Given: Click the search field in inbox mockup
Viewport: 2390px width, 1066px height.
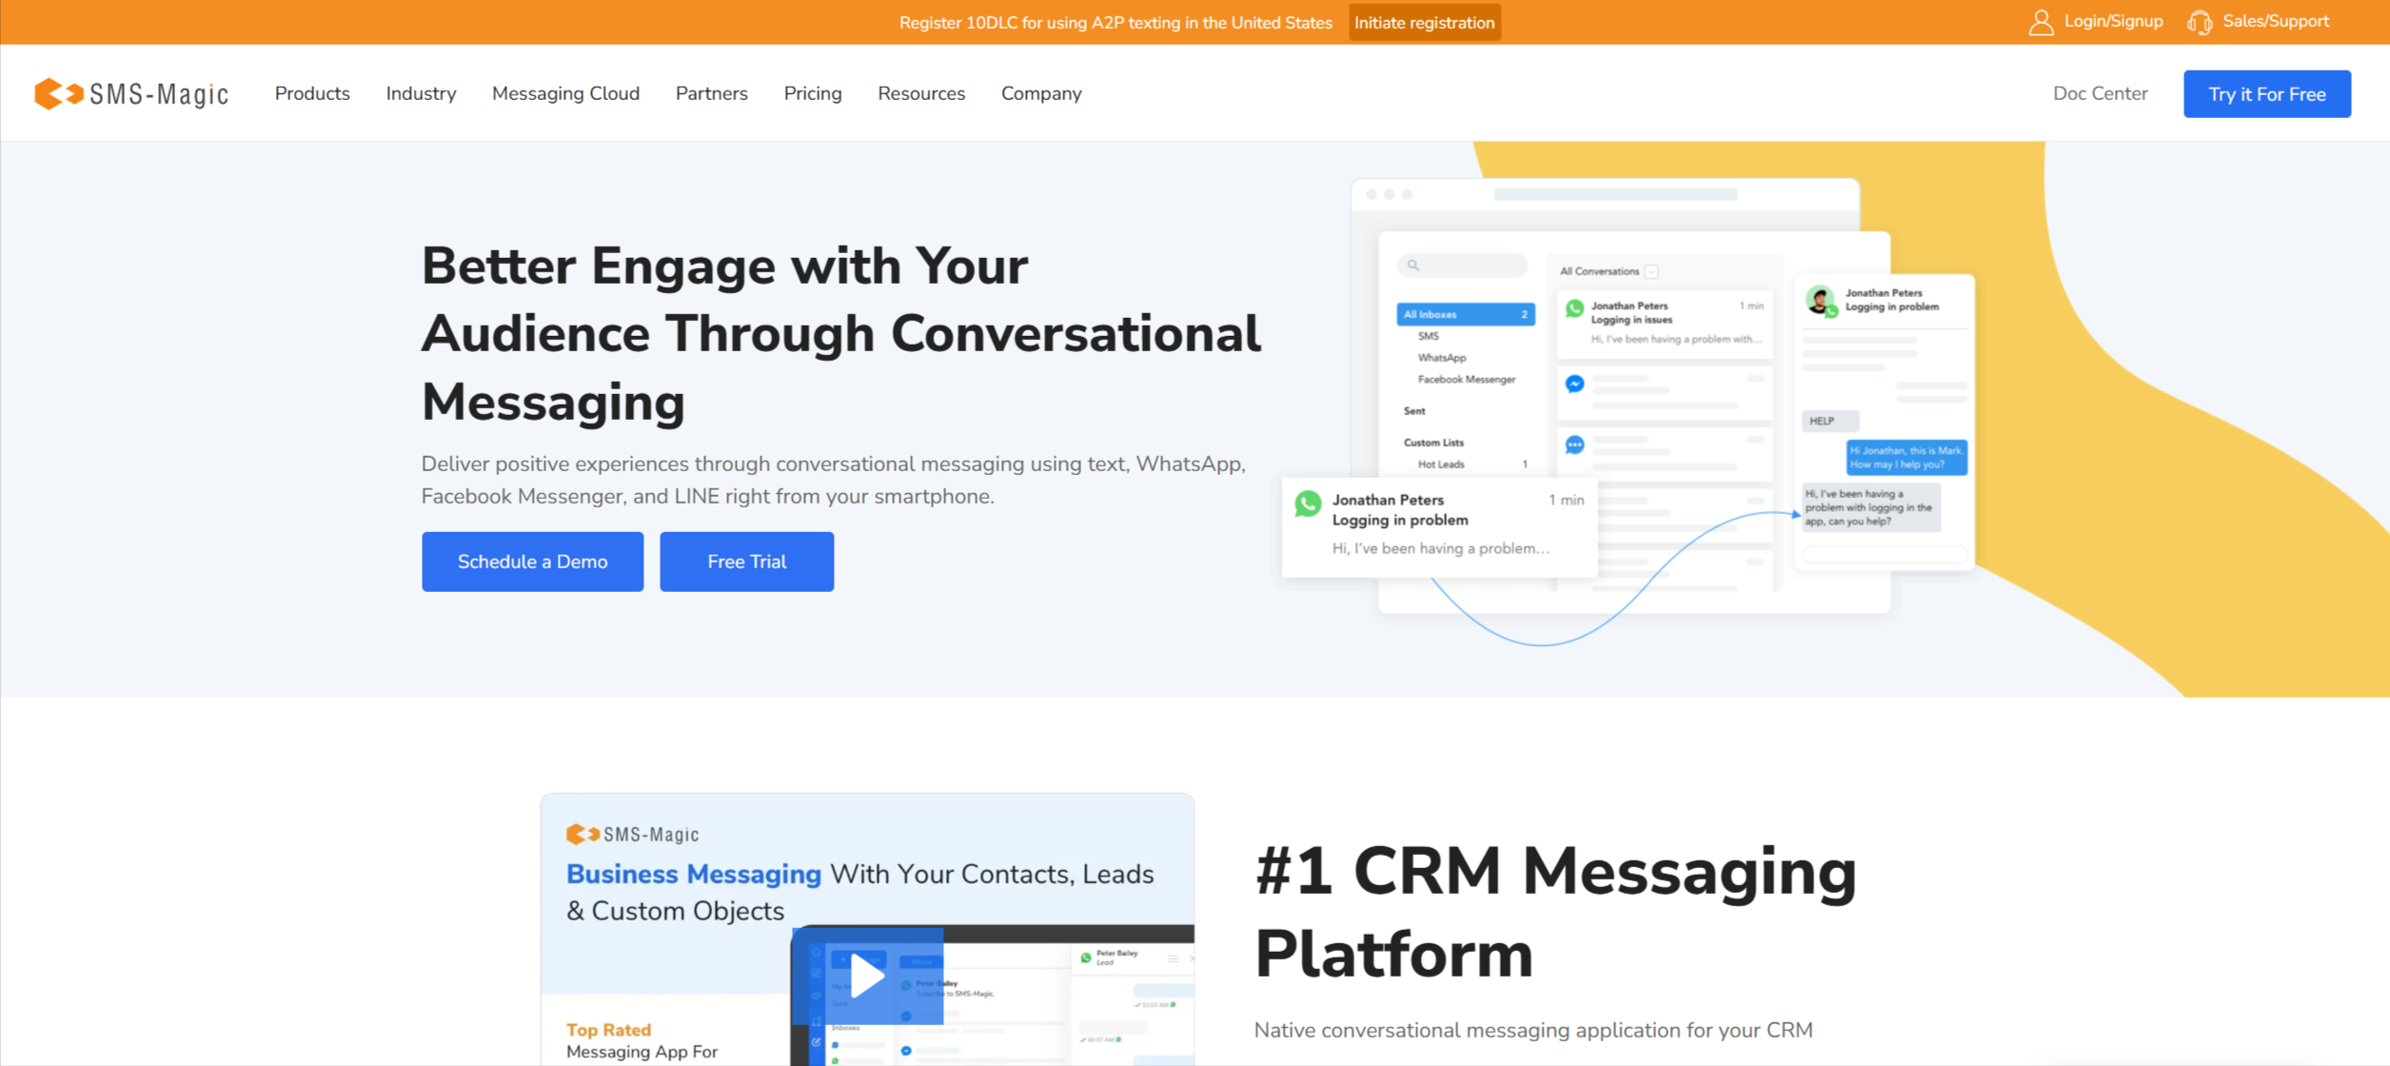Looking at the screenshot, I should (1462, 266).
